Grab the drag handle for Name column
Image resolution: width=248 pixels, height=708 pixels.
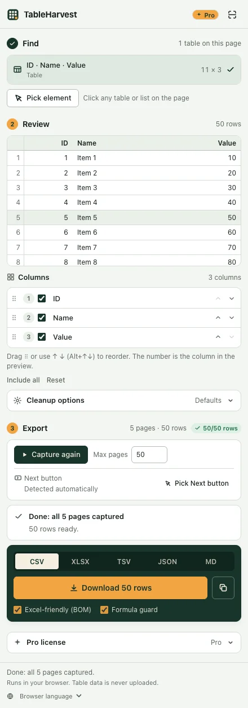coord(14,318)
